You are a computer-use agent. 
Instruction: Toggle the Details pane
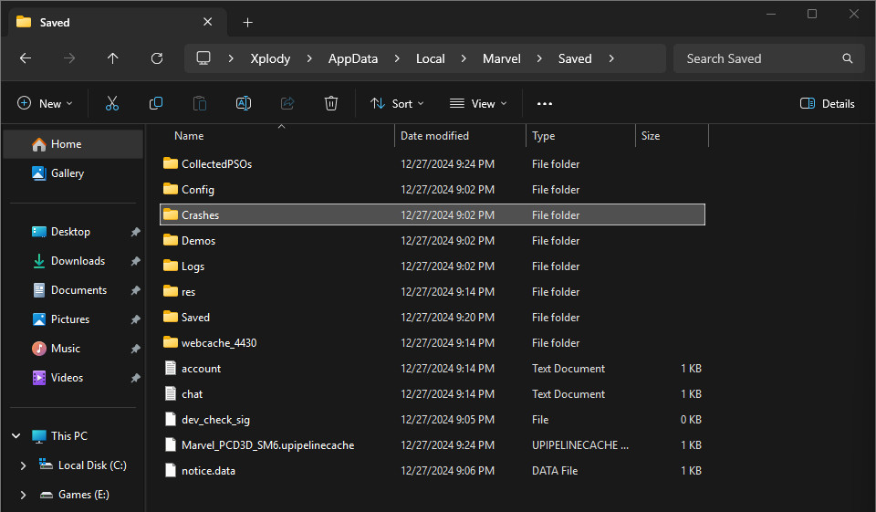pos(827,104)
